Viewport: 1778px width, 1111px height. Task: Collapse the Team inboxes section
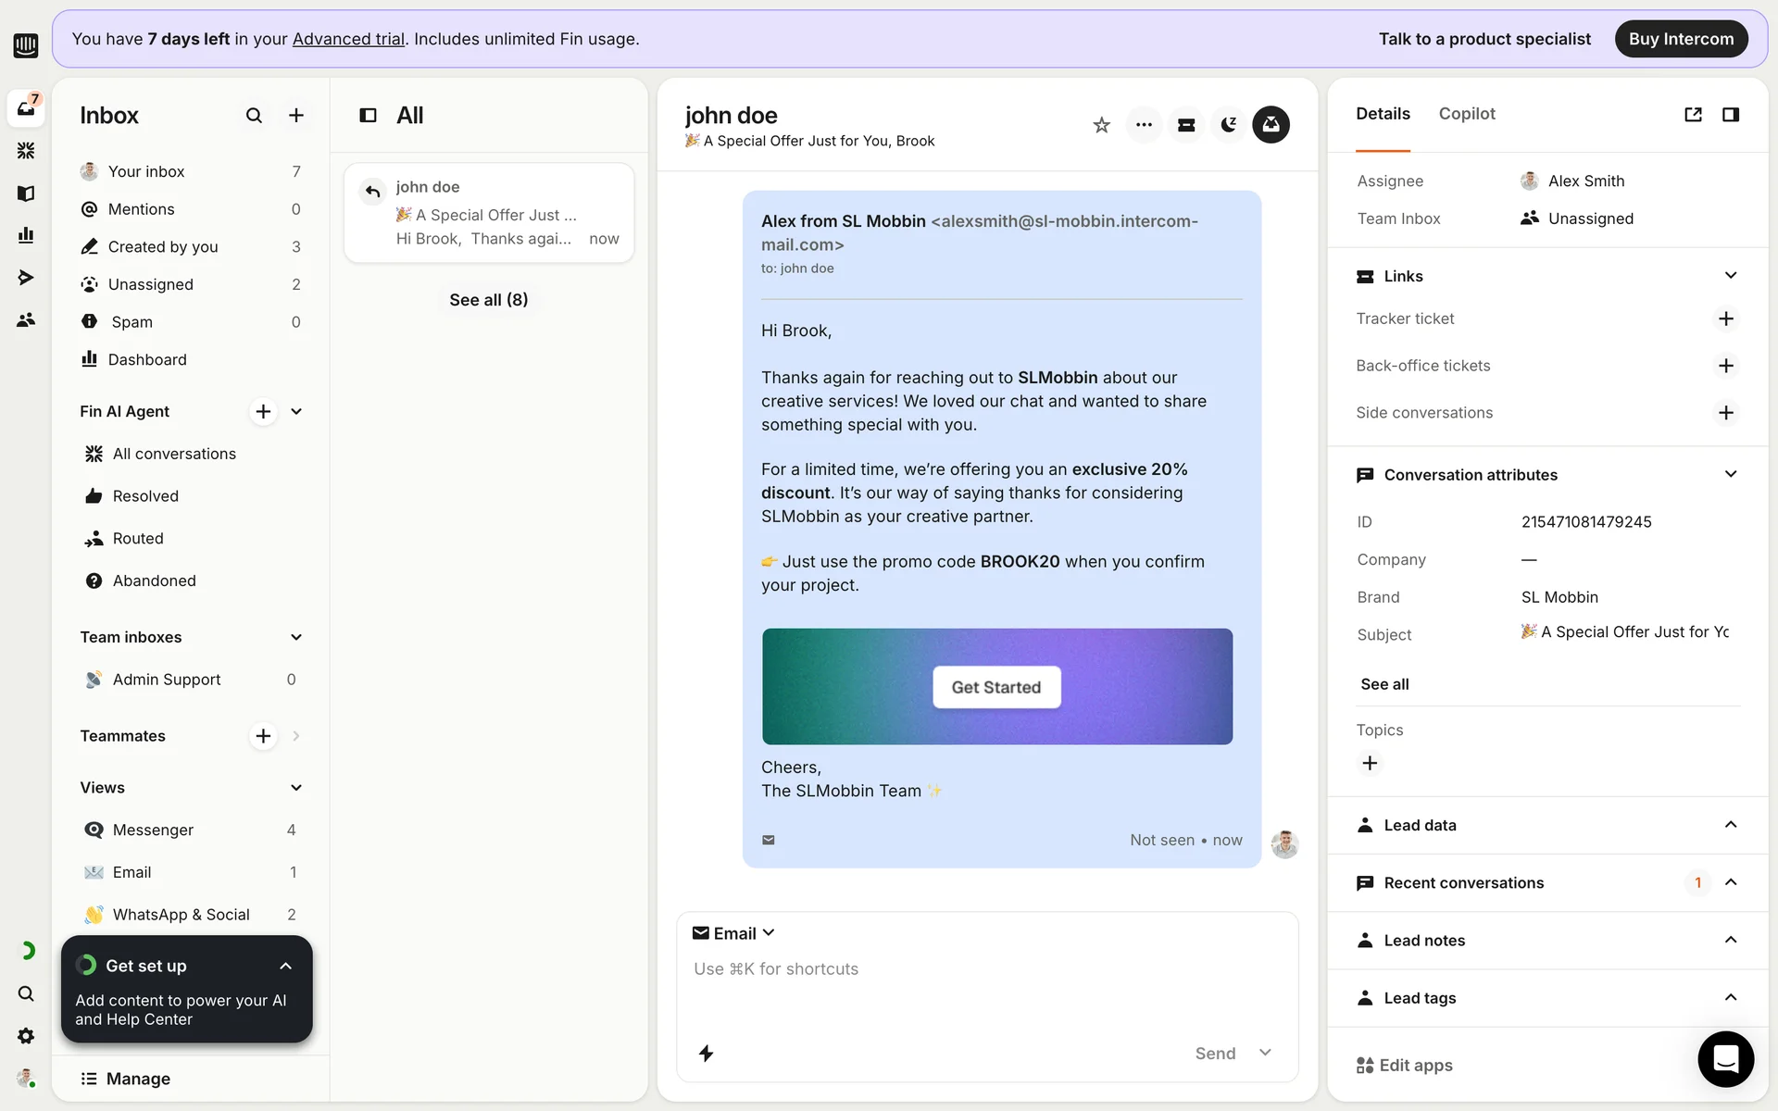click(296, 637)
